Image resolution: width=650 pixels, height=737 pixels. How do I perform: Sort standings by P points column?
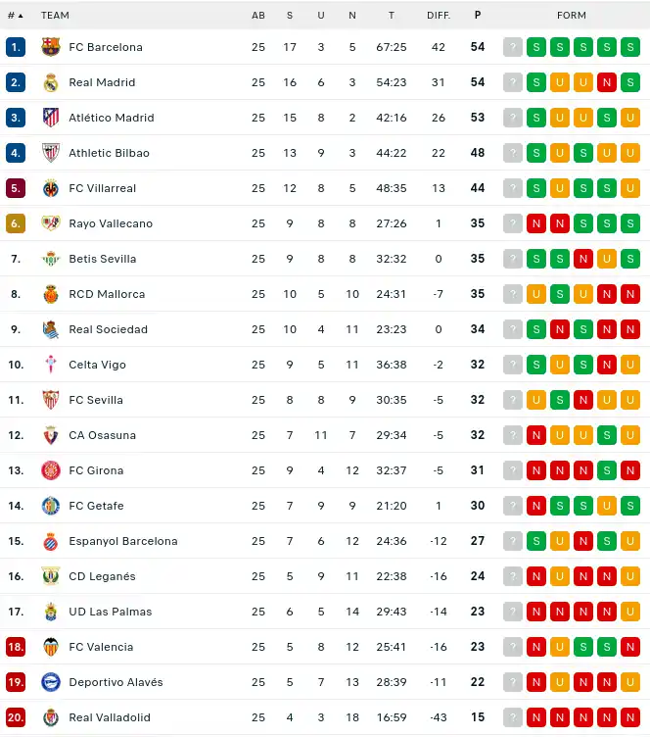(x=478, y=16)
